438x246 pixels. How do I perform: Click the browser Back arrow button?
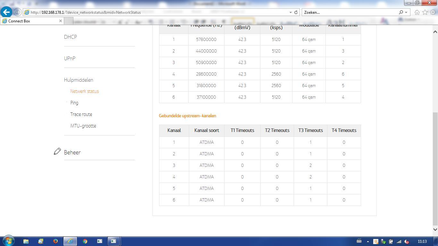point(6,12)
